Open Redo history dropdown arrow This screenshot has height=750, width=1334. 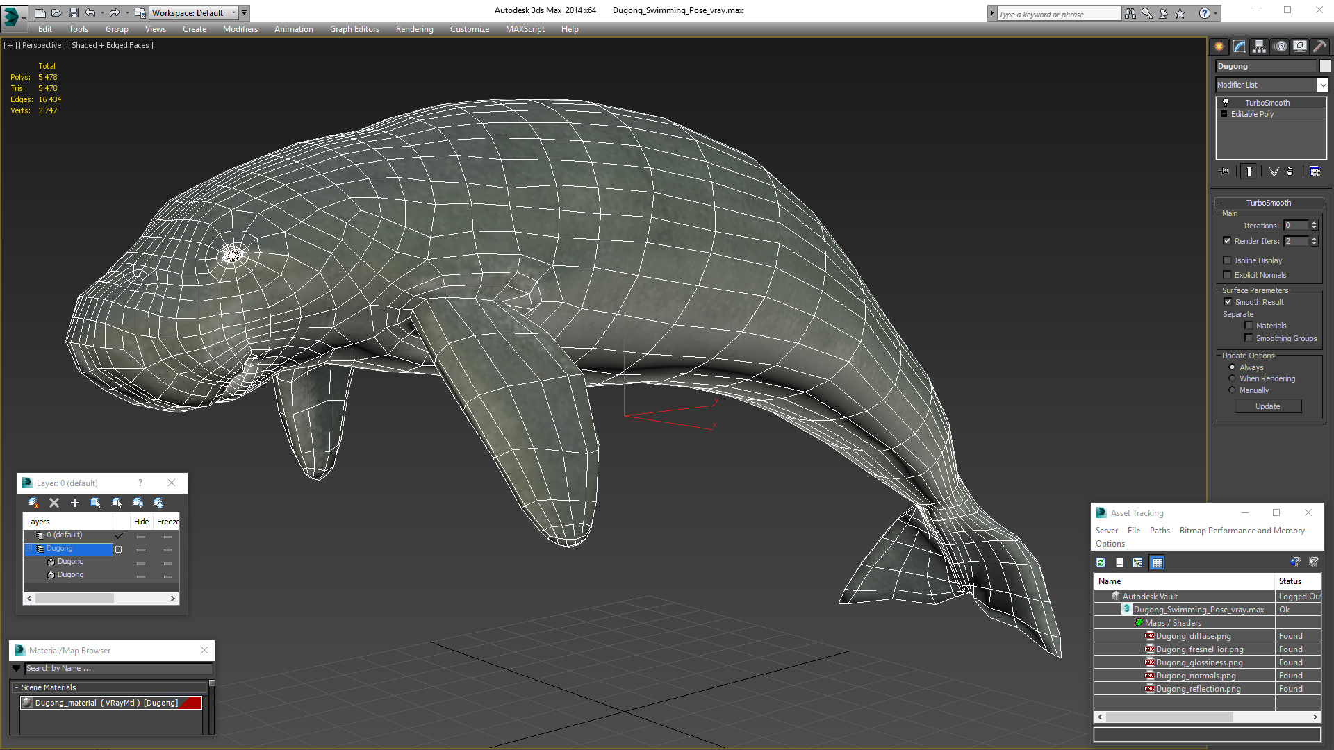(127, 12)
